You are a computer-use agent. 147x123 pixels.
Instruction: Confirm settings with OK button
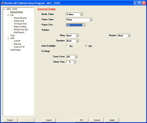82,120
